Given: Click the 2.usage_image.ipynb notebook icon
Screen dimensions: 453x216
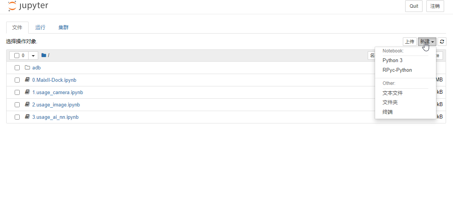Looking at the screenshot, I should point(27,105).
